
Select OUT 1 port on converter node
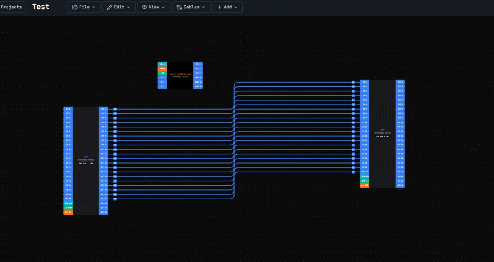click(198, 64)
